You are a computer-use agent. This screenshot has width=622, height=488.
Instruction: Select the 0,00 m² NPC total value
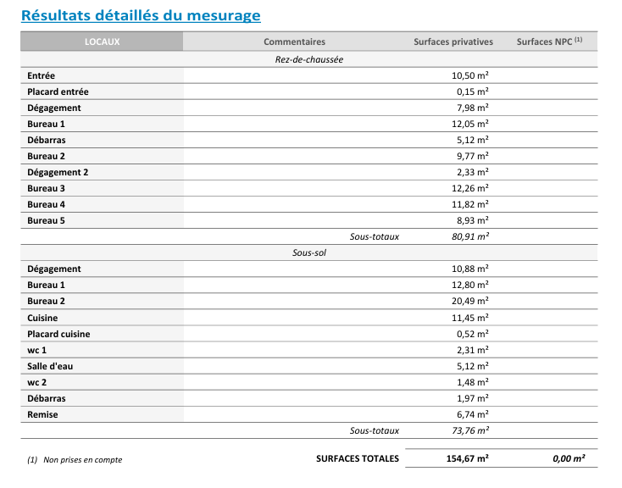coord(568,458)
